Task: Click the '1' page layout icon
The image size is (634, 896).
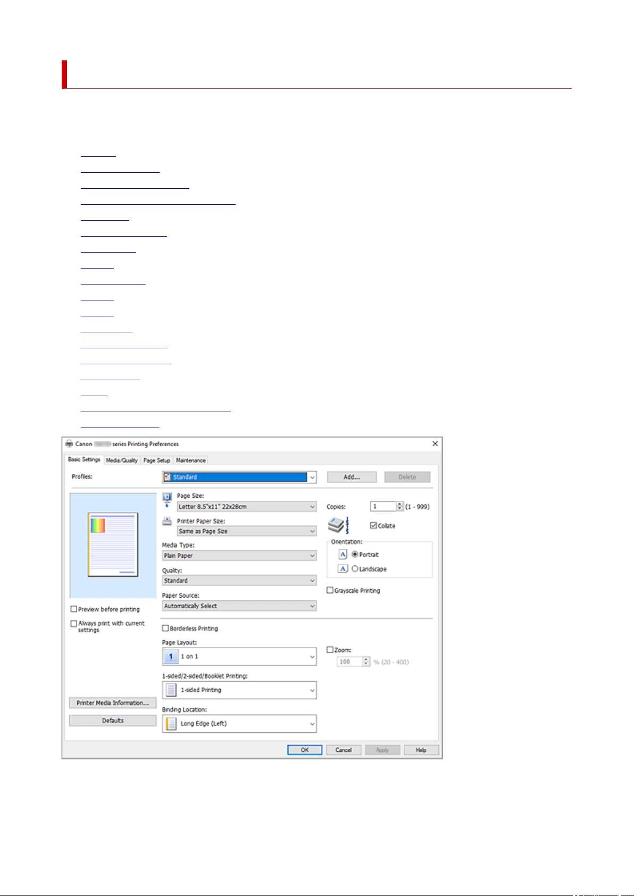Action: click(171, 656)
